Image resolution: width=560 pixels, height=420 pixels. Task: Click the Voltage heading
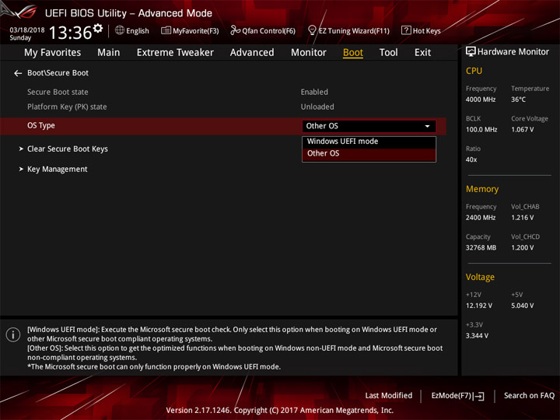480,277
